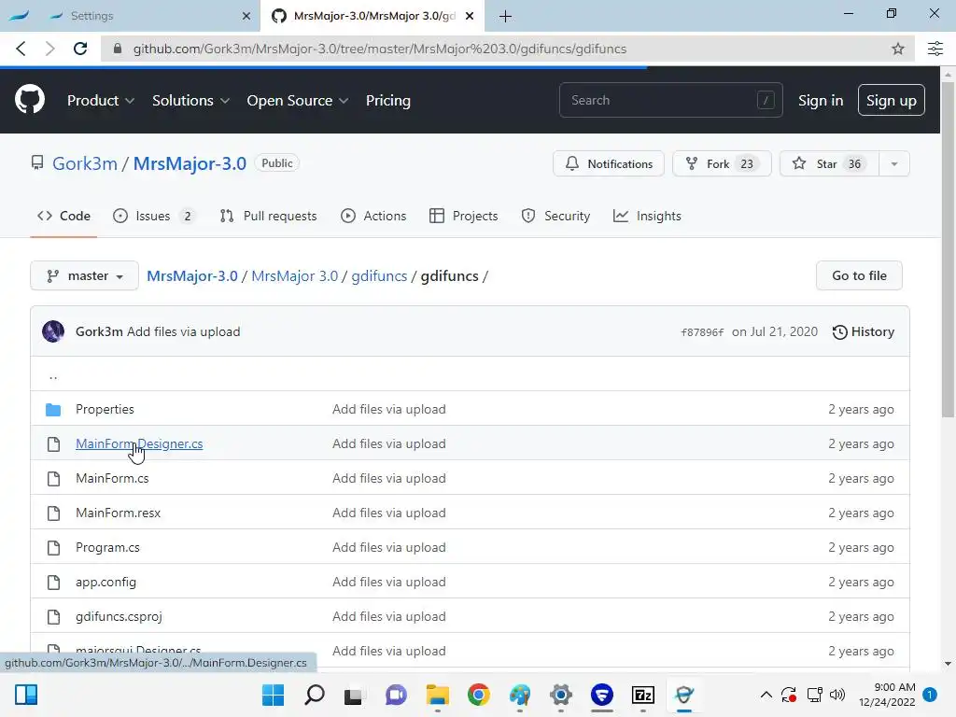
Task: Open the MrsMajor-3.0 repository title link
Action: point(190,163)
